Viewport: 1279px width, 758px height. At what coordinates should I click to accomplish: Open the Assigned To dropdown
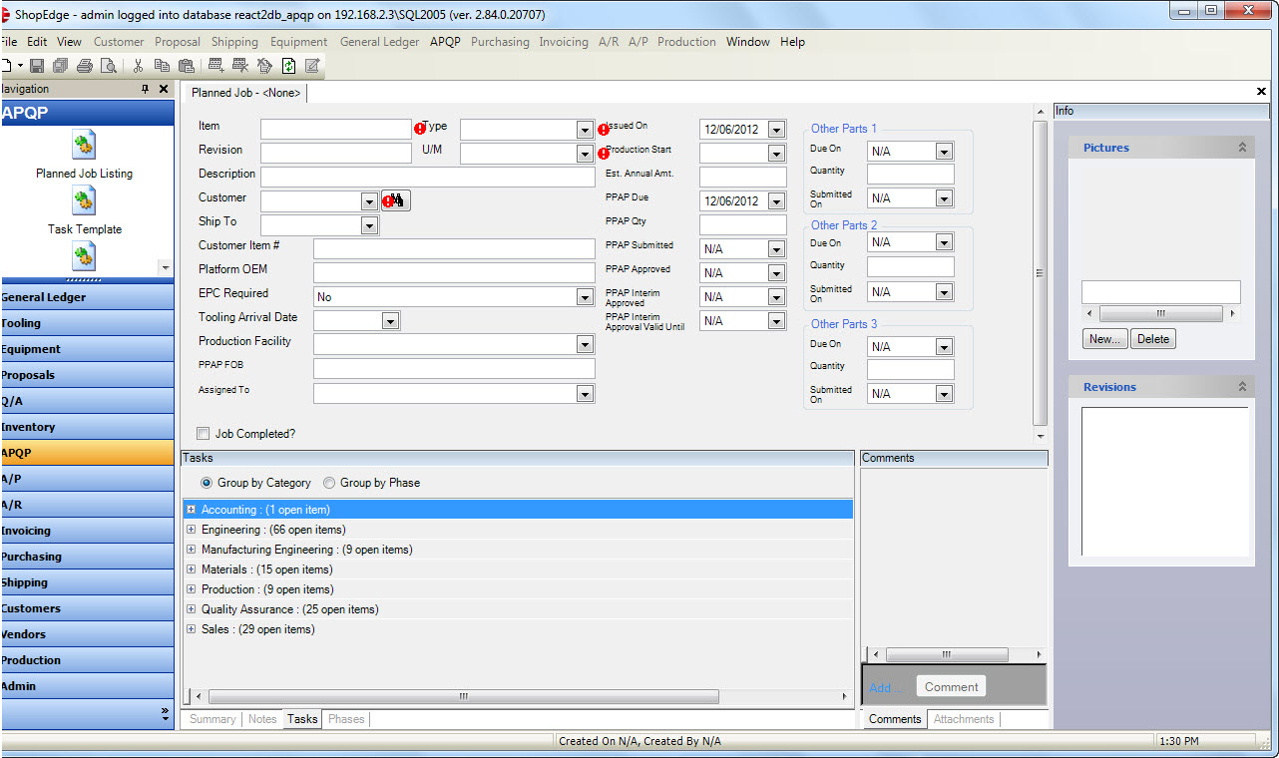coord(585,394)
